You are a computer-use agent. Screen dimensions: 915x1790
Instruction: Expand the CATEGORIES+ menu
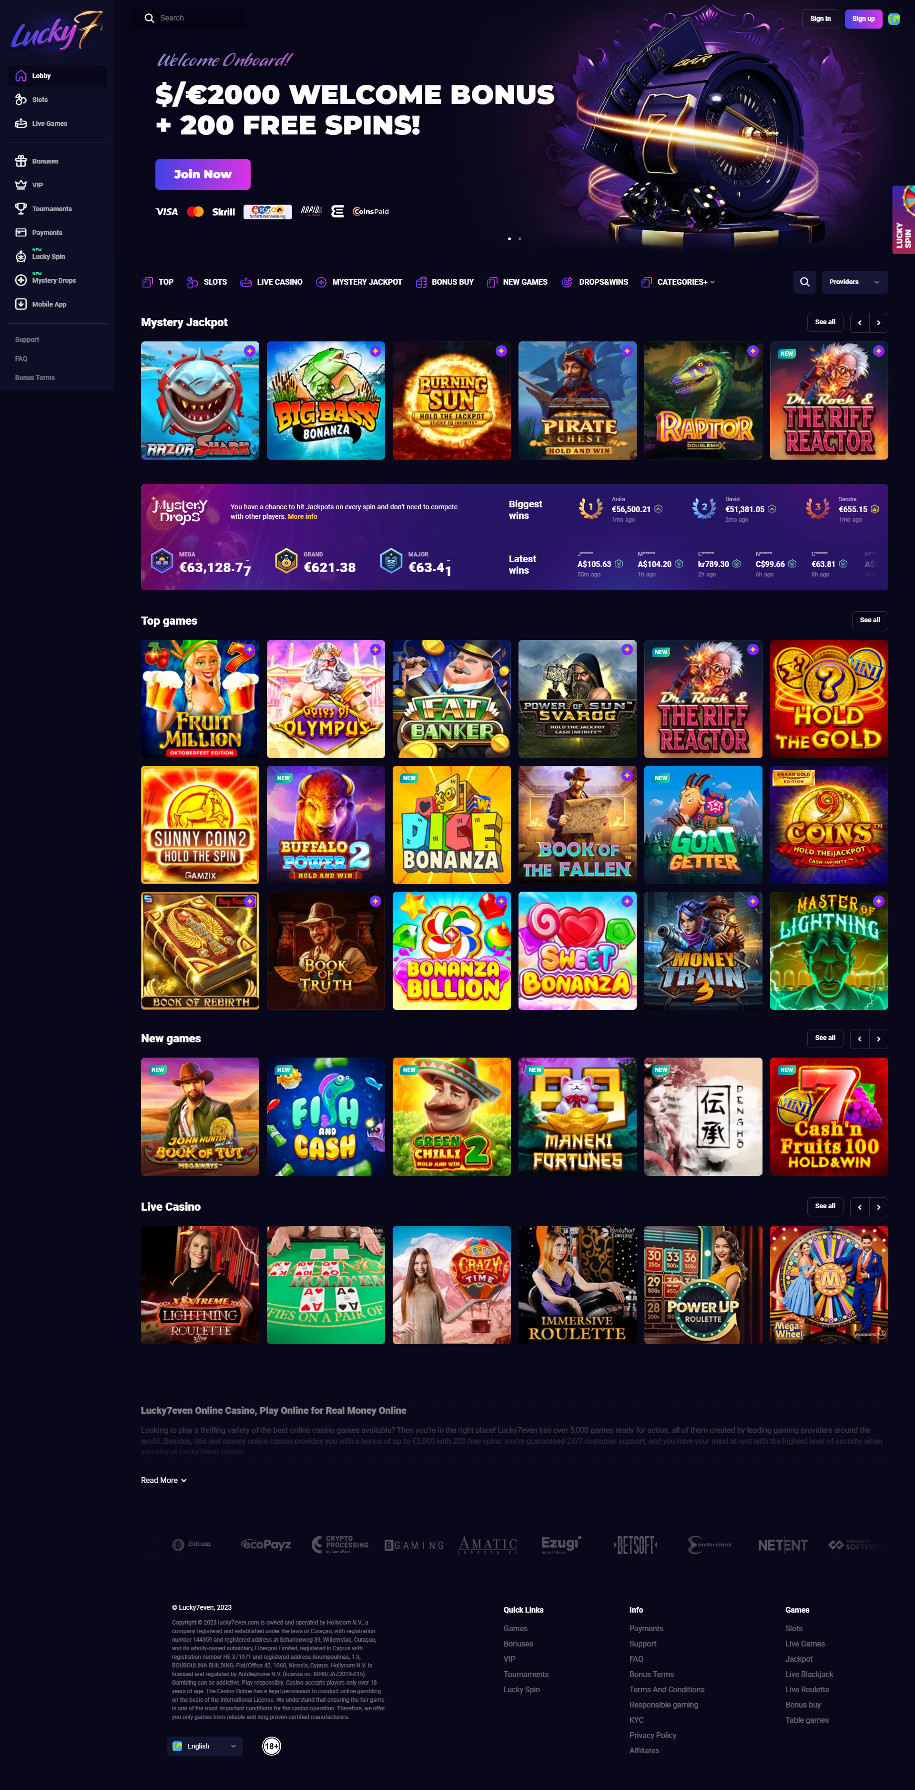pyautogui.click(x=678, y=282)
